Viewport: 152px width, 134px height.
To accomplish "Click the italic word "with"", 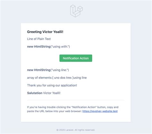I will tap(64, 46).
